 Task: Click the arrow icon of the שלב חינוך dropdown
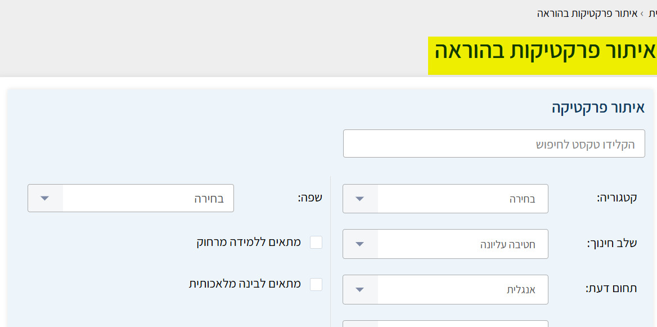pos(360,244)
